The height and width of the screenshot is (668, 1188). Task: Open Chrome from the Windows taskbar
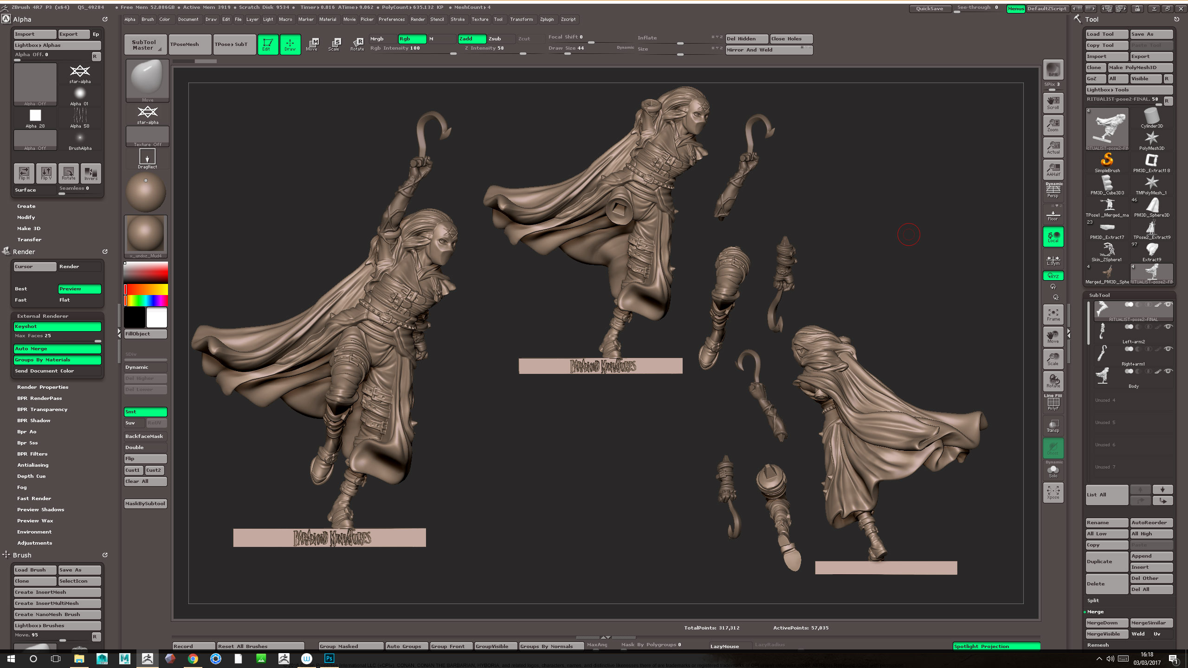point(193,658)
